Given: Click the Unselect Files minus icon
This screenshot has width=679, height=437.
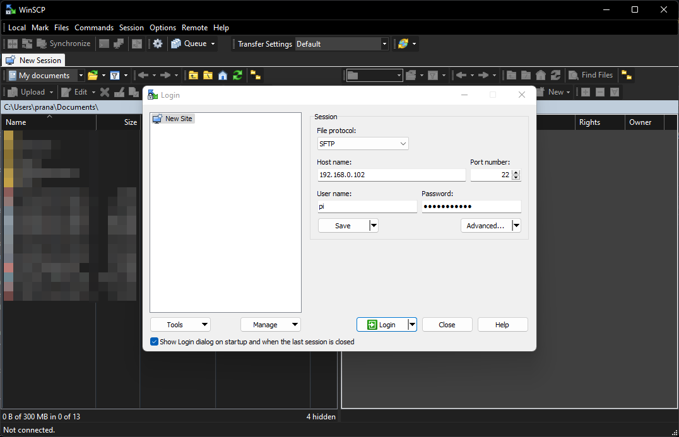Looking at the screenshot, I should [x=600, y=92].
